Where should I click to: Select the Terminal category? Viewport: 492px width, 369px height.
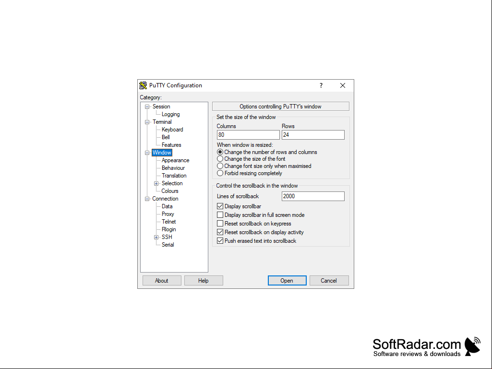coord(162,122)
